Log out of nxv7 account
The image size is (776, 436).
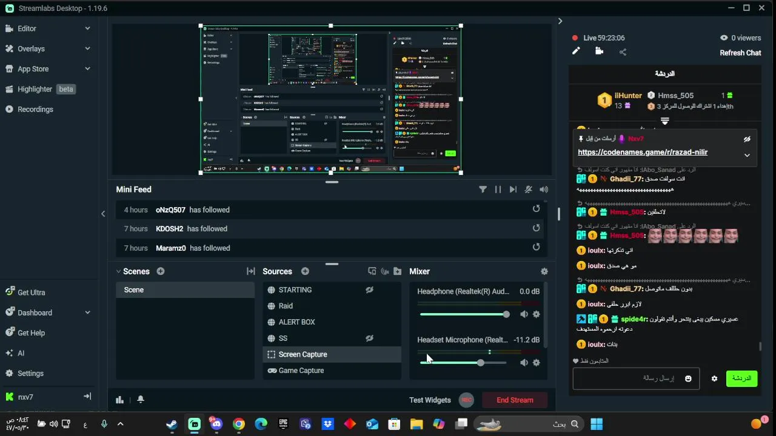(x=87, y=397)
